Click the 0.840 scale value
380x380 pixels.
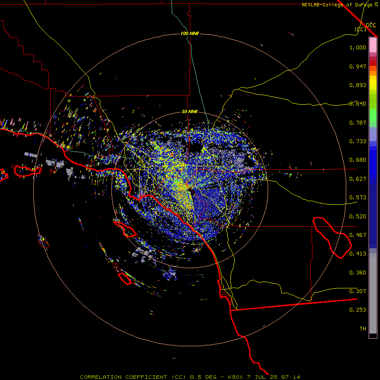358,104
